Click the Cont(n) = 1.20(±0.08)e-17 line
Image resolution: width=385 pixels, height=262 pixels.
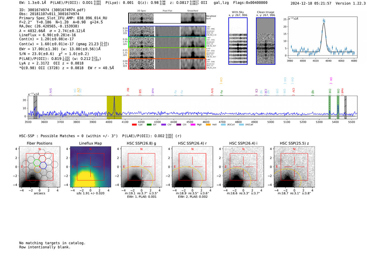[46, 39]
